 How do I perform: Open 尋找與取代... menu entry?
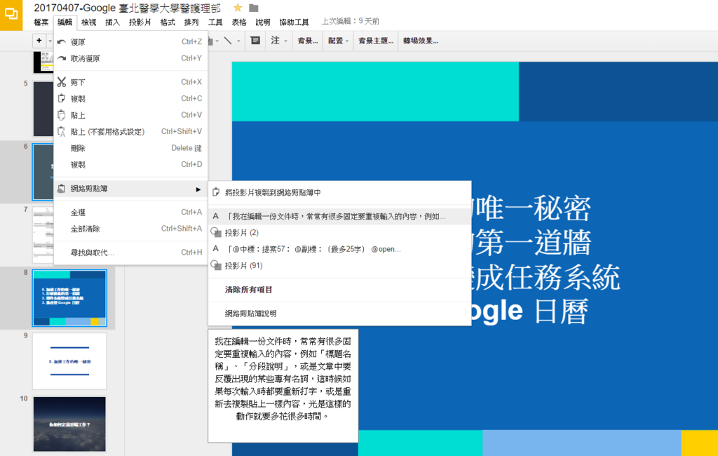(131, 253)
